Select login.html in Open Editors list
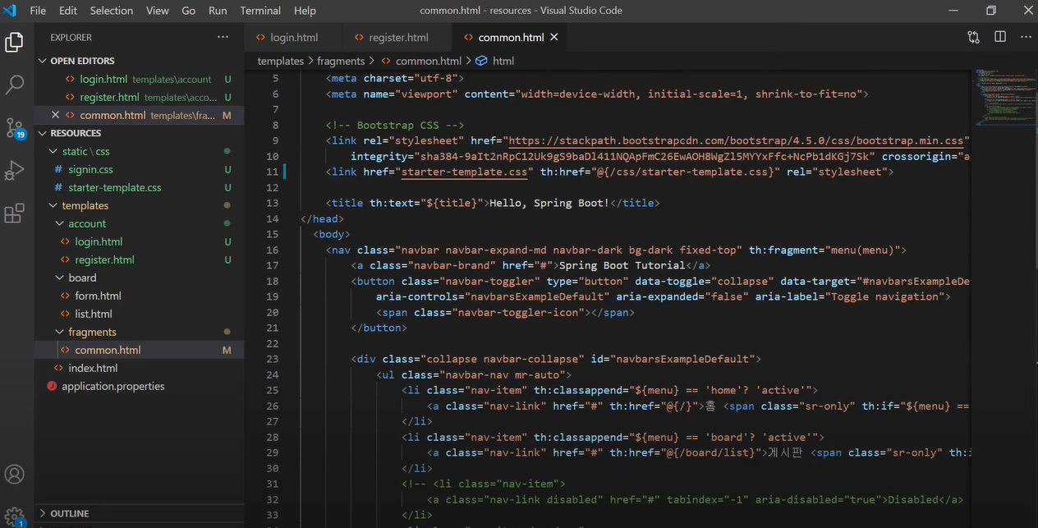The height and width of the screenshot is (528, 1038). click(x=103, y=79)
